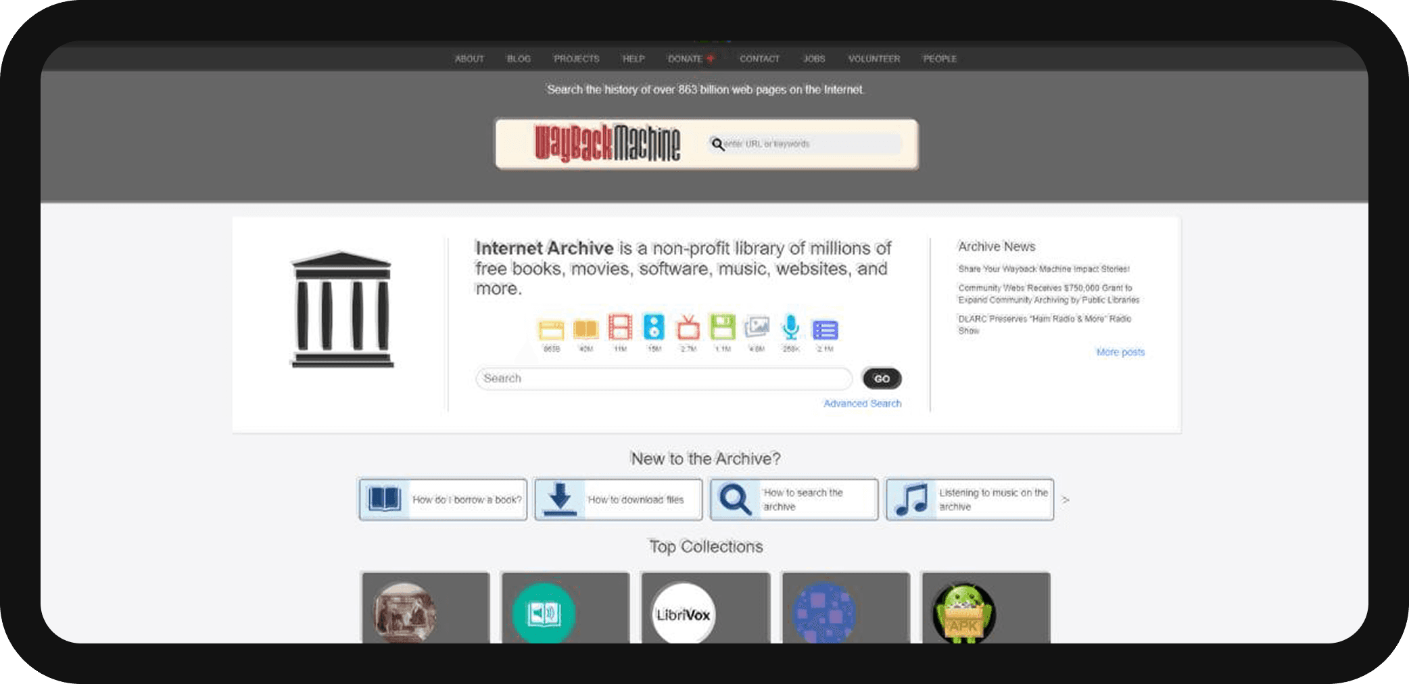The height and width of the screenshot is (684, 1409).
Task: Open 'Listening to music on the archive' guide
Action: click(970, 499)
